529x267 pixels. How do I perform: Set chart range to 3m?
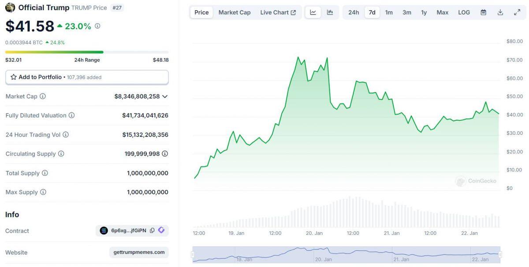tap(407, 12)
